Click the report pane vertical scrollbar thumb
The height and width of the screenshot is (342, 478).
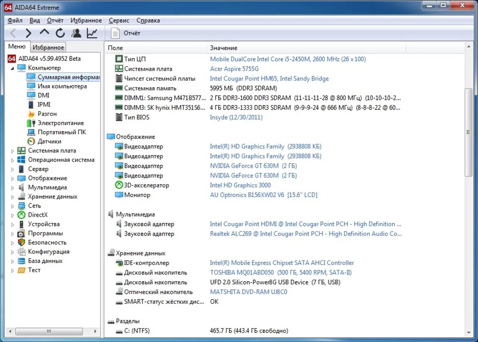(468, 132)
